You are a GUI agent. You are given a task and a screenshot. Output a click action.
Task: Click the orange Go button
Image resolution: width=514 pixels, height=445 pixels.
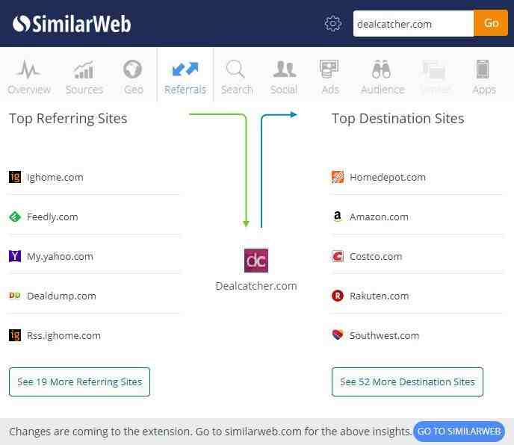click(x=491, y=23)
